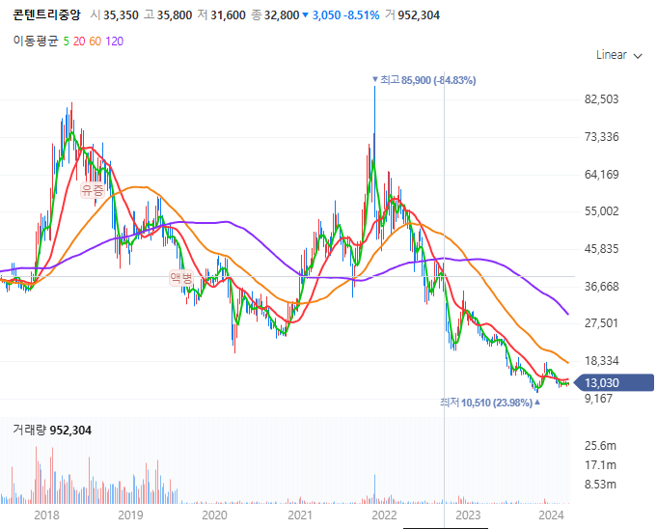Click the 2023 label on time axis

(x=468, y=515)
